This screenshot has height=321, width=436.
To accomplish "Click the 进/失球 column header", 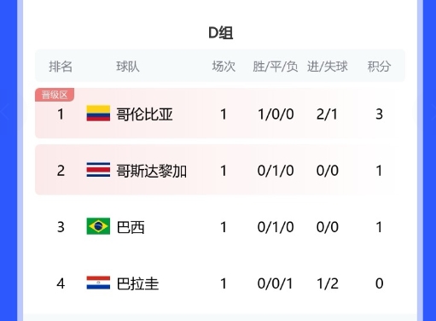I will click(x=328, y=67).
